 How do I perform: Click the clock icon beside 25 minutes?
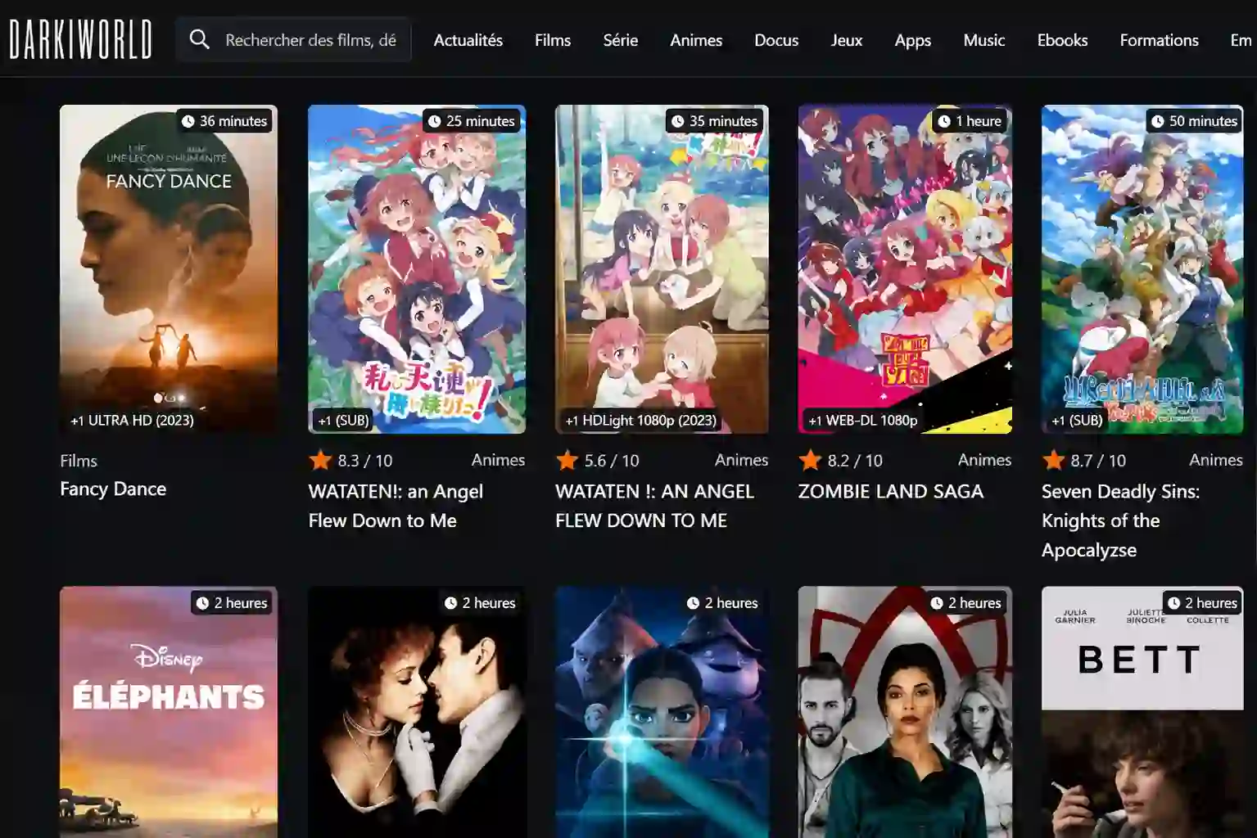coord(435,121)
